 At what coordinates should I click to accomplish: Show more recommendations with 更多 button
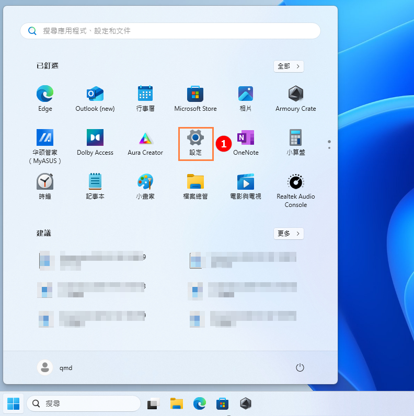click(x=289, y=234)
